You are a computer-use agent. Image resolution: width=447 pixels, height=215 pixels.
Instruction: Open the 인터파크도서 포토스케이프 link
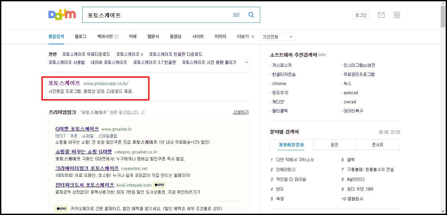pyautogui.click(x=85, y=185)
